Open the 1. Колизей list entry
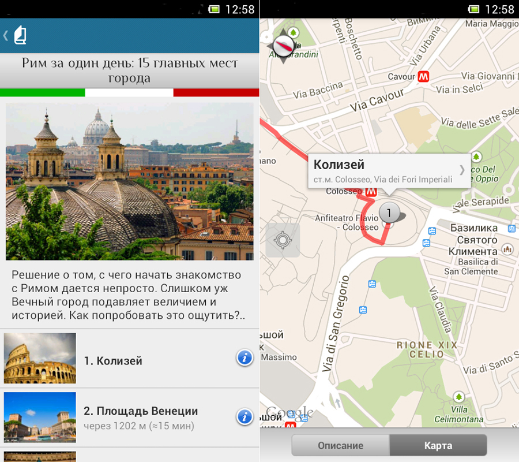Viewport: 519px width, 462px height. tap(129, 359)
